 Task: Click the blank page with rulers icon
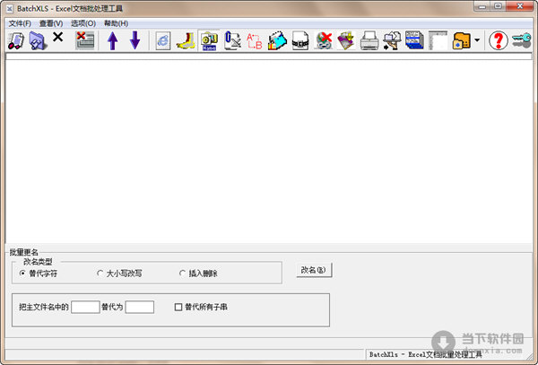438,41
